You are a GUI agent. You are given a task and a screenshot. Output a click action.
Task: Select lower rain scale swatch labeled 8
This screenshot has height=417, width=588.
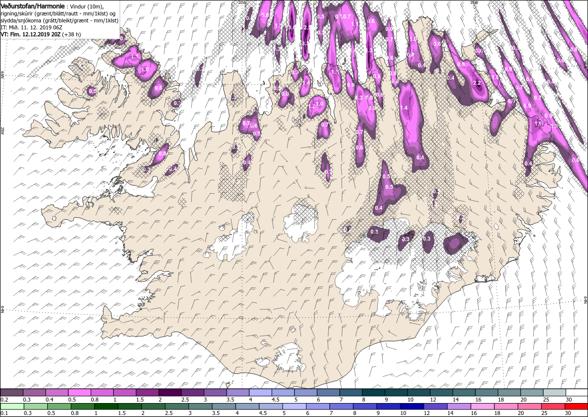pos(364,407)
